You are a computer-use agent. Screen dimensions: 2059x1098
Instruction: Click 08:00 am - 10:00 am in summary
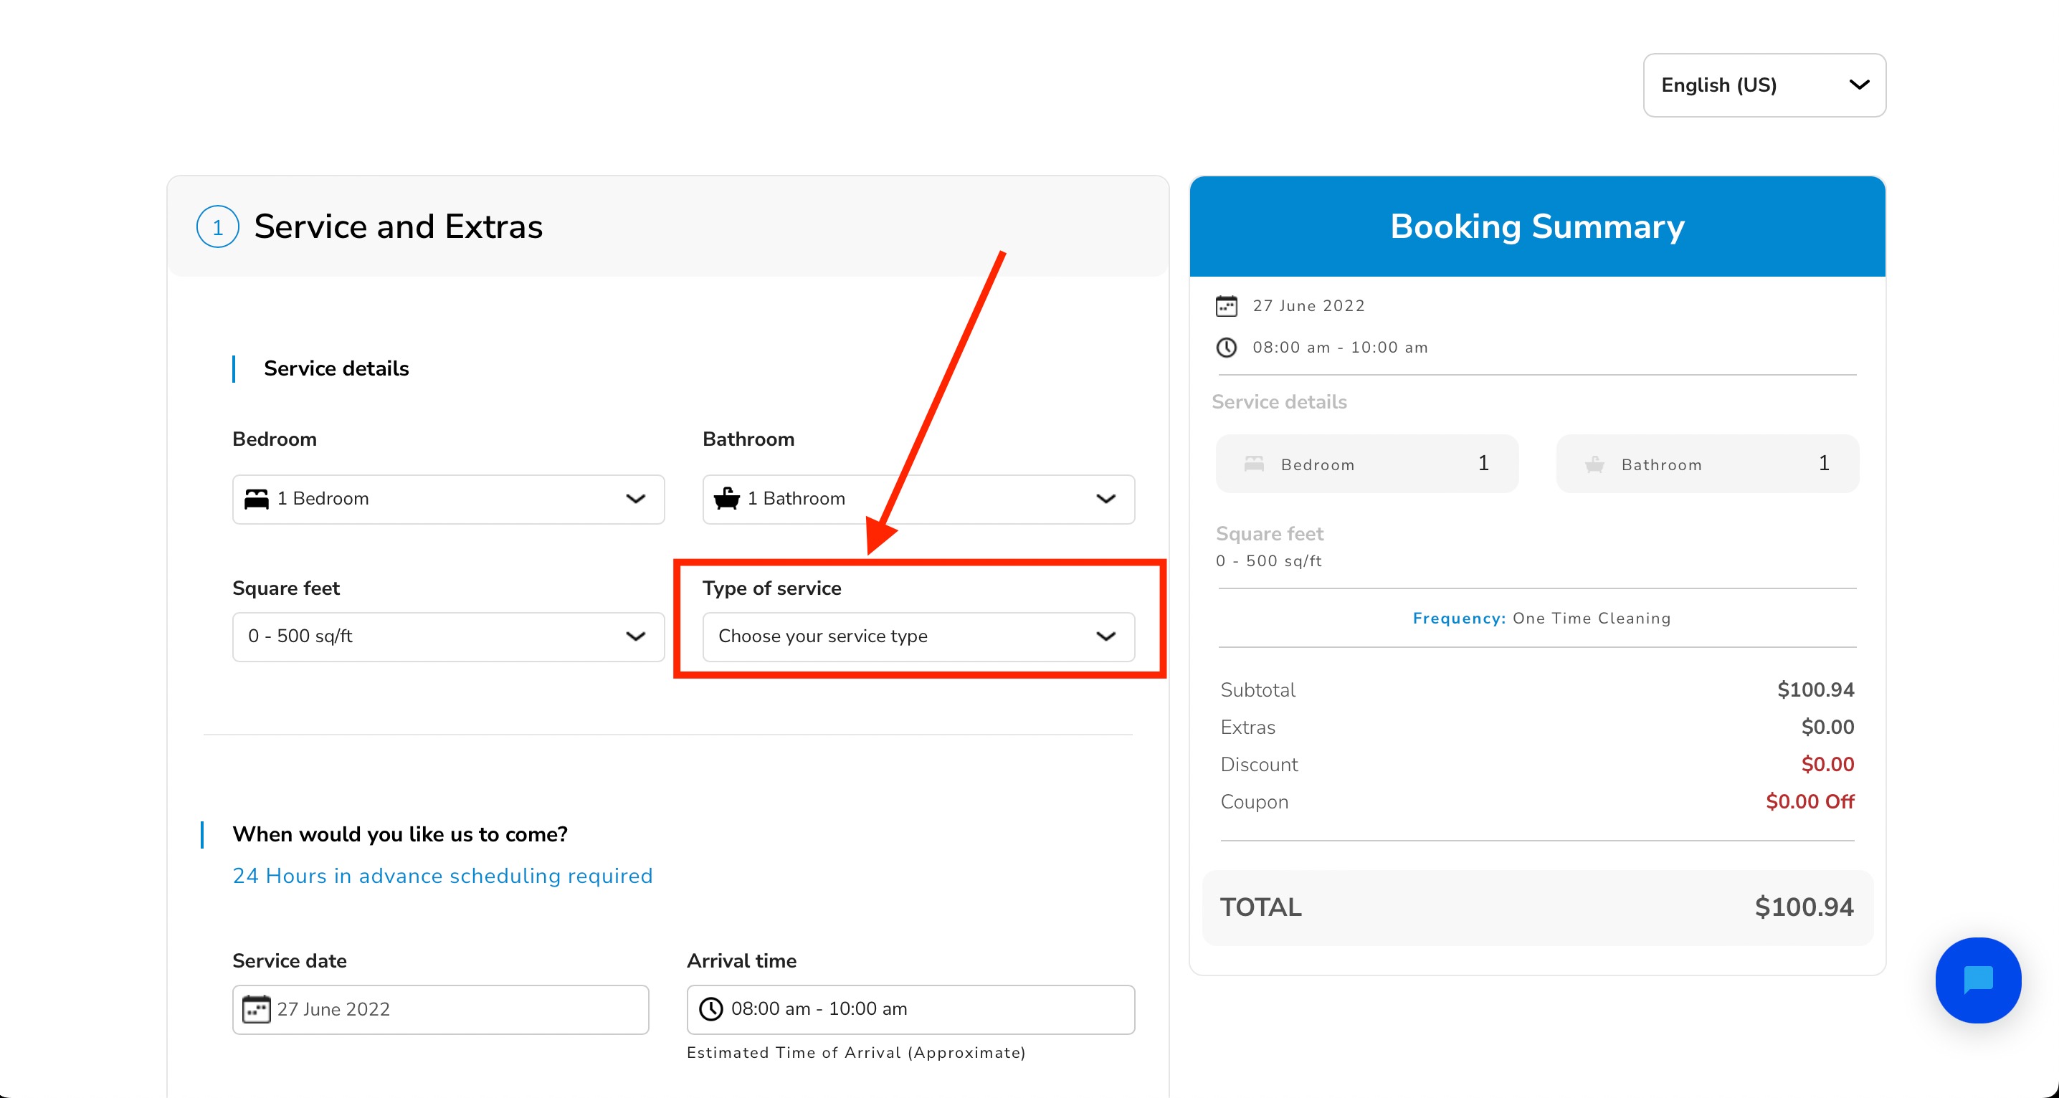1341,348
